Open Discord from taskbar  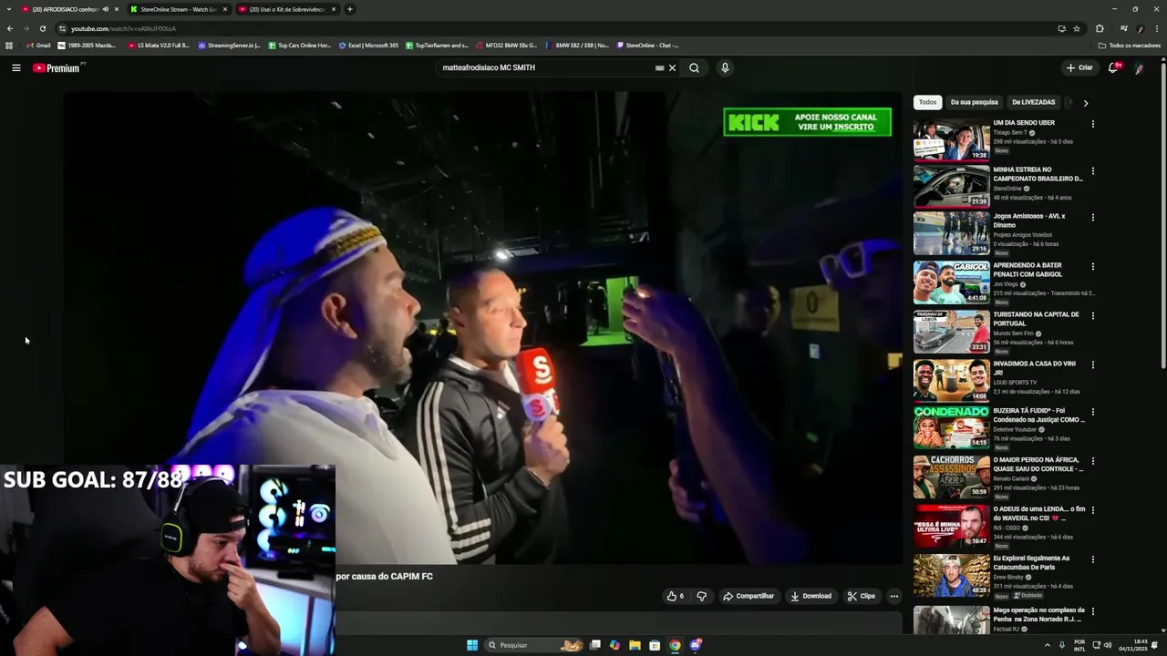[696, 645]
